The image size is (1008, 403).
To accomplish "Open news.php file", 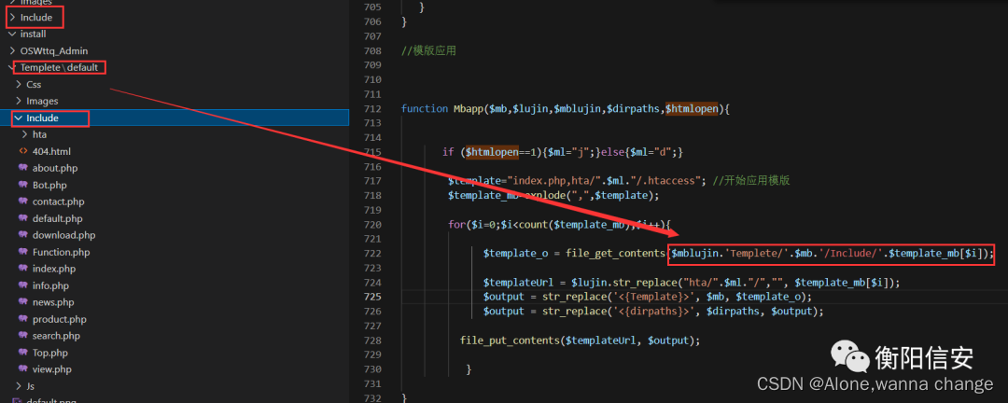I will 53,302.
